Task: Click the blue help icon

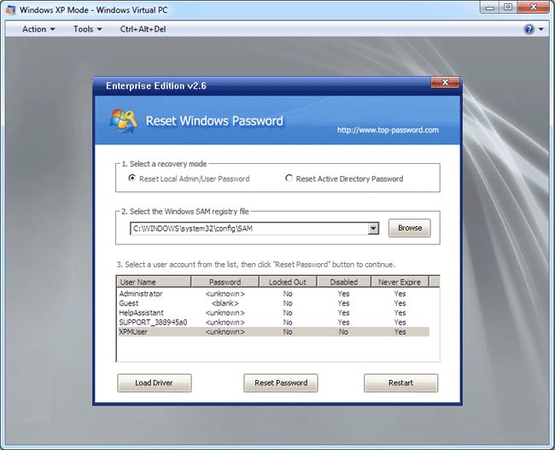Action: click(529, 29)
